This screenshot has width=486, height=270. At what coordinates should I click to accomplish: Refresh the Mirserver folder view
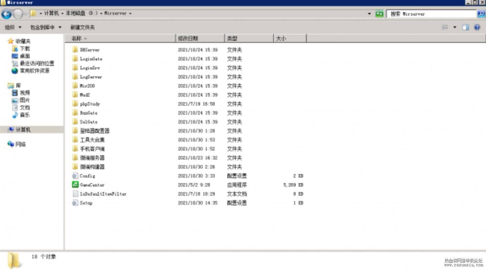379,14
